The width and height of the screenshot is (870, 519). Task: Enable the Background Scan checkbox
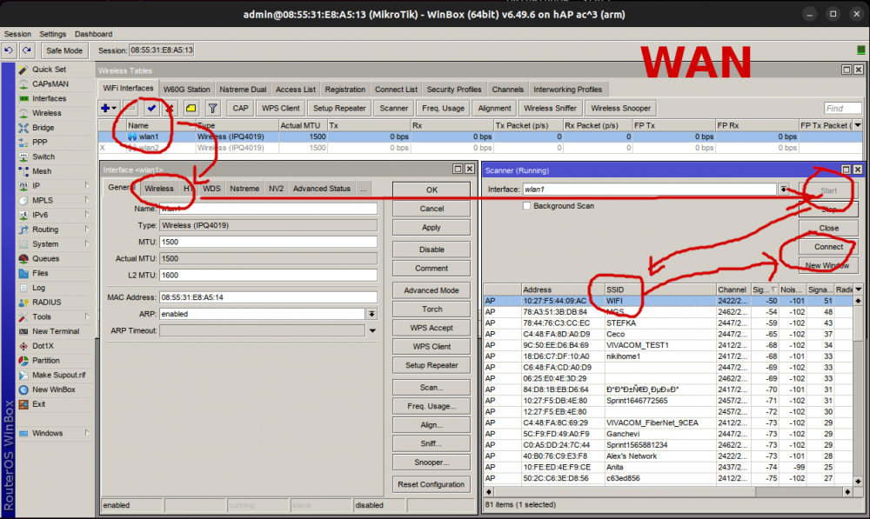(526, 206)
